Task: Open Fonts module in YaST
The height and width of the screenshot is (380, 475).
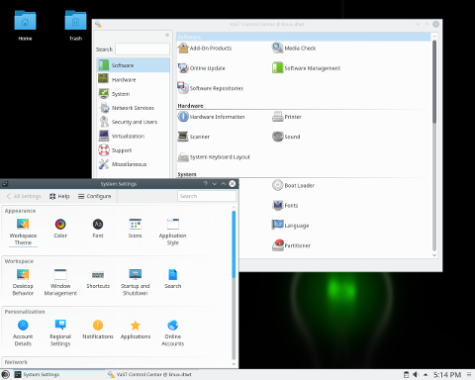Action: 285,205
